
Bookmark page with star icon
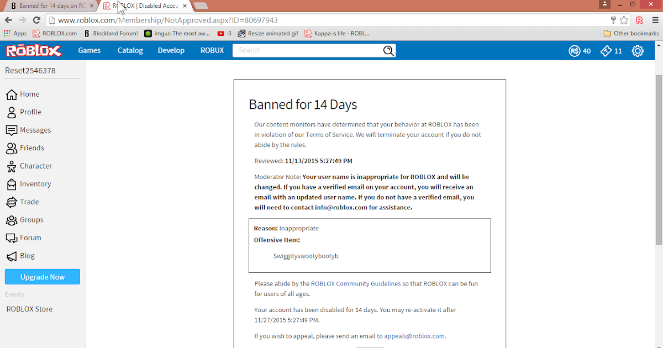[x=624, y=20]
